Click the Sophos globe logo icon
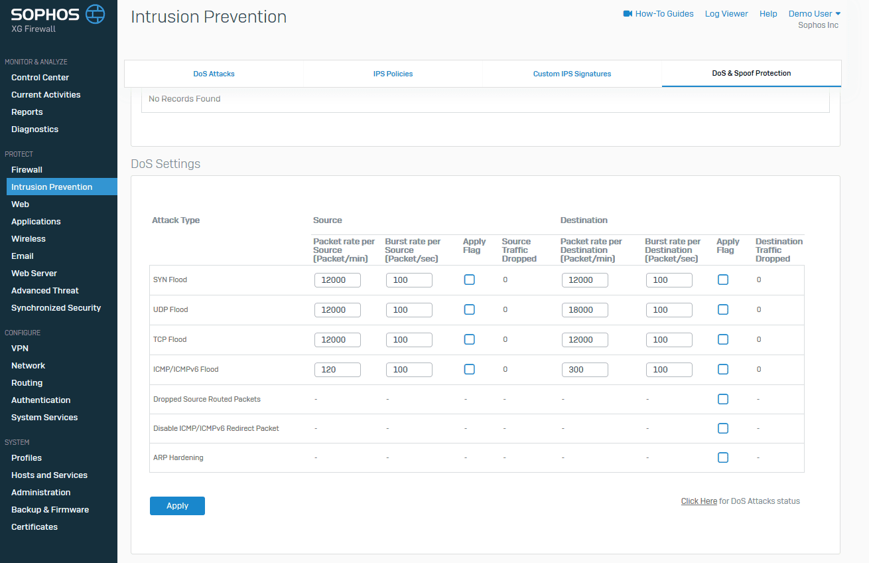The image size is (869, 563). tap(96, 14)
